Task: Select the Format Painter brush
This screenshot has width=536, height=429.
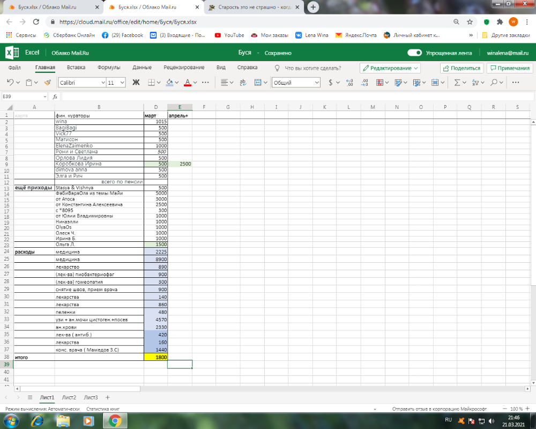Action: coord(48,83)
